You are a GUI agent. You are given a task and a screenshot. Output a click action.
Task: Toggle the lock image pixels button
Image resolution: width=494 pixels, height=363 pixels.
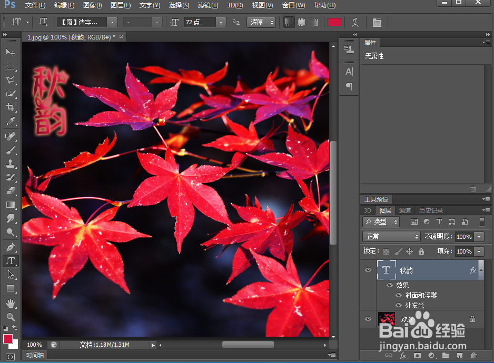pyautogui.click(x=398, y=251)
